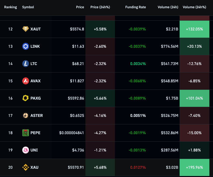Click the UNI unicorn icon

coord(26,150)
